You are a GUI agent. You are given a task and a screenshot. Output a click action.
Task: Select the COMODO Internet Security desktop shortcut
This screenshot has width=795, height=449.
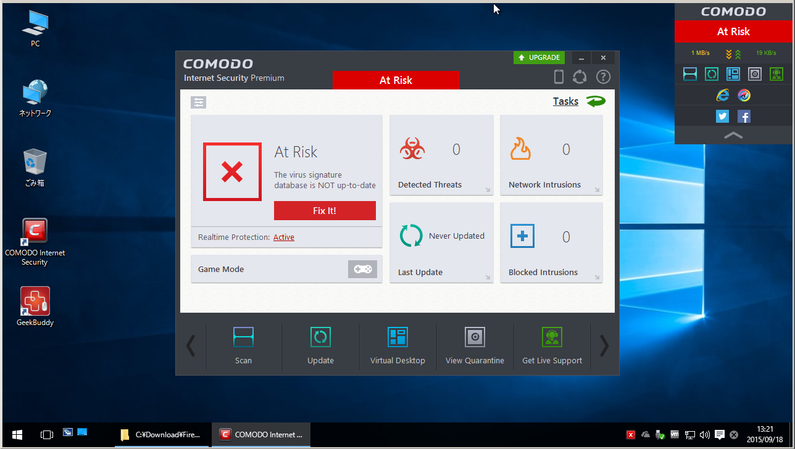point(35,242)
